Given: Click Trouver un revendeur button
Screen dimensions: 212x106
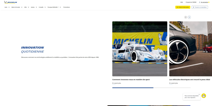Looking at the screenshot, I should (x=200, y=7).
